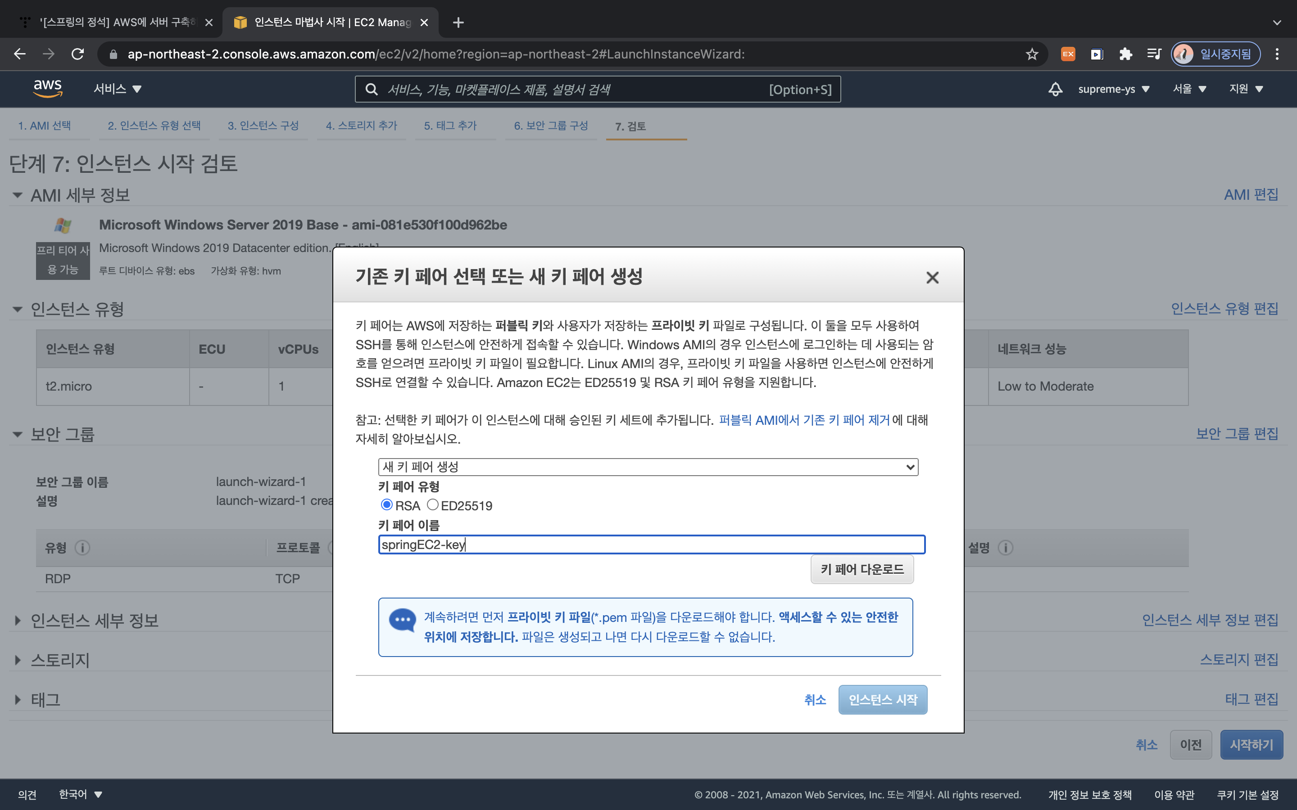Click the 키 페어 이름 input field
The width and height of the screenshot is (1297, 810).
pos(651,545)
